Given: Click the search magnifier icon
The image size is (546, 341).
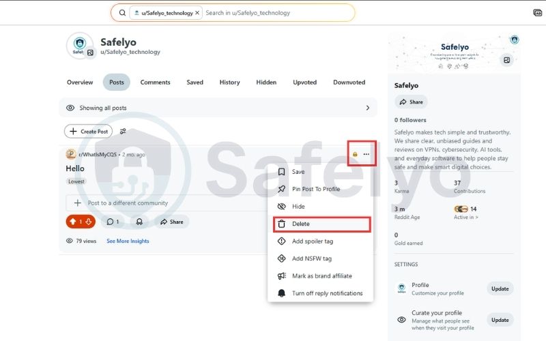Looking at the screenshot, I should tap(122, 13).
